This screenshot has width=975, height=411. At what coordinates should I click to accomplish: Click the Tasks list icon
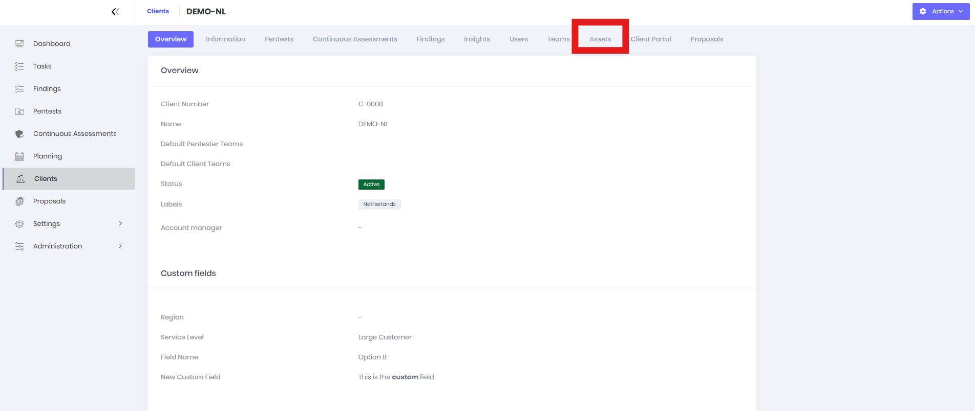coord(19,66)
